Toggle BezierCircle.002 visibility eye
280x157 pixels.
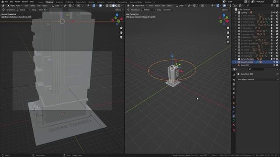coord(274,62)
